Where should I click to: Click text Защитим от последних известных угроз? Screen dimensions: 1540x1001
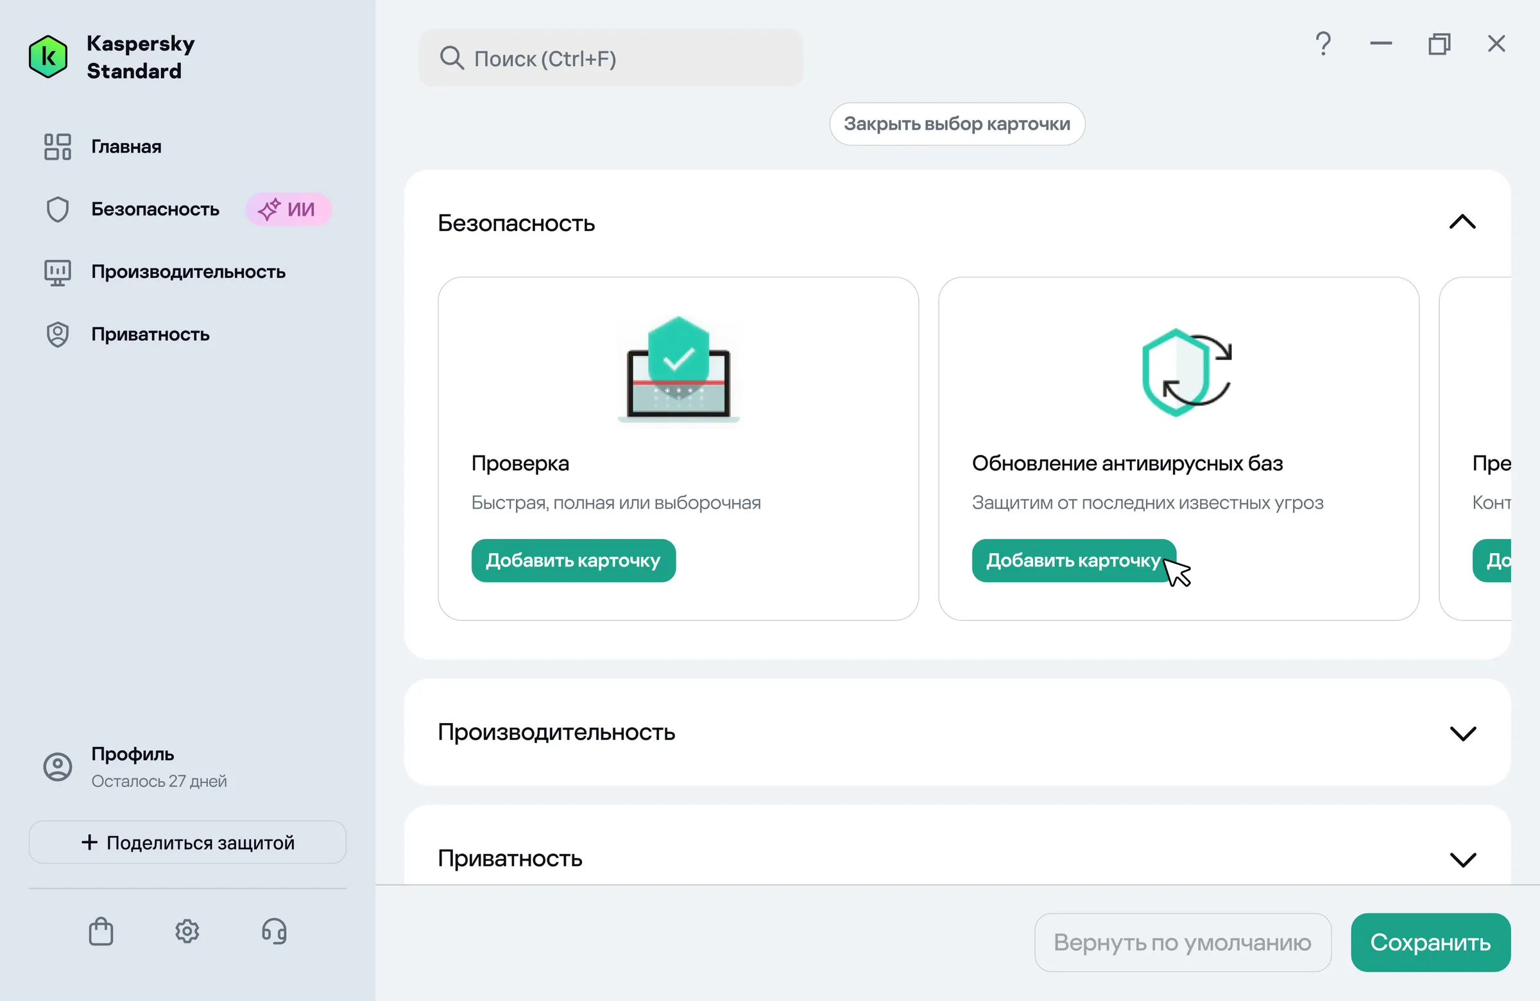tap(1148, 503)
